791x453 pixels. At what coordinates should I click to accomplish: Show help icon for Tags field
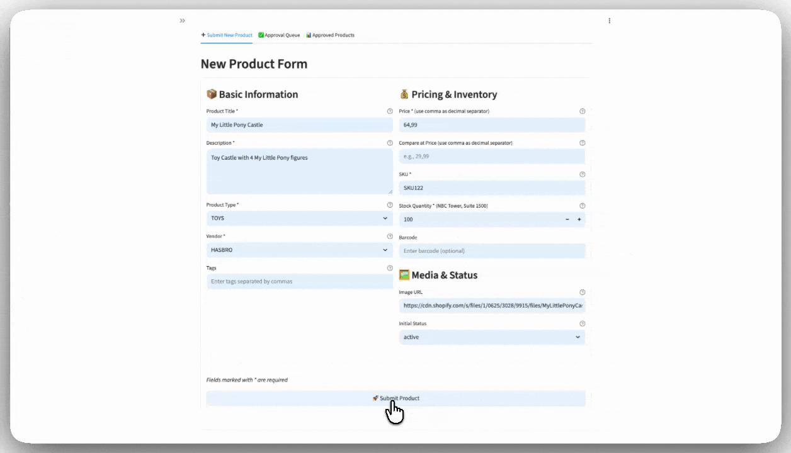pos(390,268)
